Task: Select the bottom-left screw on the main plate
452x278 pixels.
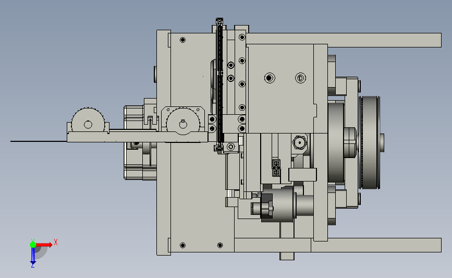Action: click(182, 245)
